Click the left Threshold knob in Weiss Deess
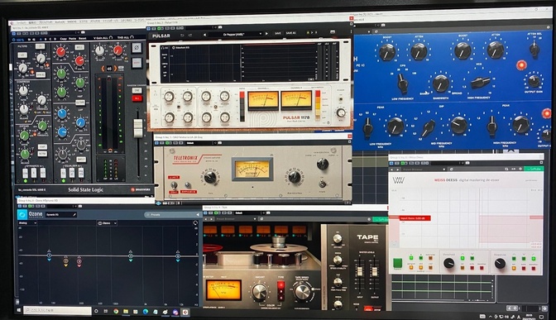556x320 pixels. (449, 263)
